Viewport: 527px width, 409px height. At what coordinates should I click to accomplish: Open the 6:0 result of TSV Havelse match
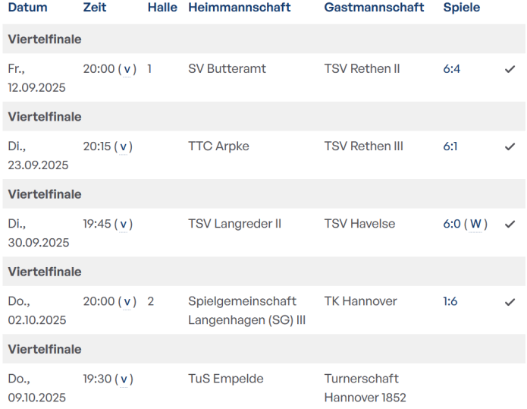(452, 224)
